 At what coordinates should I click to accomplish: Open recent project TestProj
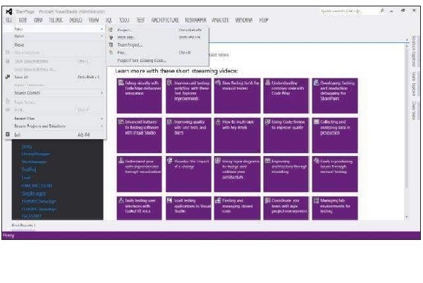pyautogui.click(x=29, y=169)
